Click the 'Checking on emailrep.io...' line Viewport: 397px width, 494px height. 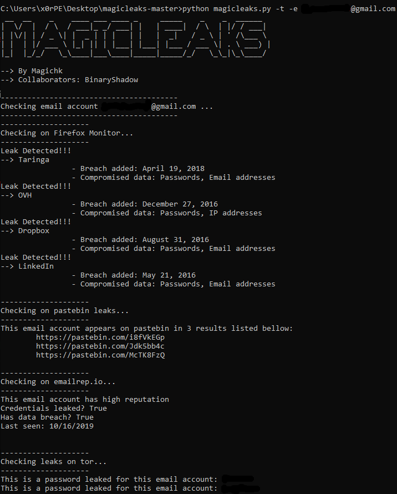(58, 382)
